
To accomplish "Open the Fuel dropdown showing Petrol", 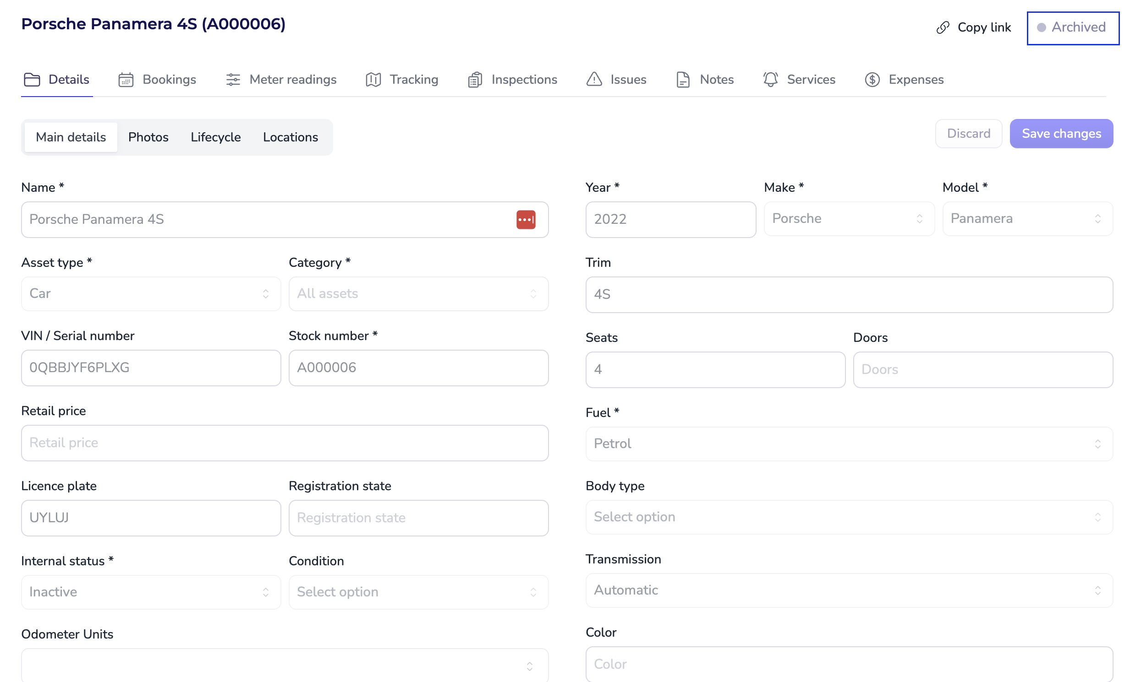I will pos(849,444).
